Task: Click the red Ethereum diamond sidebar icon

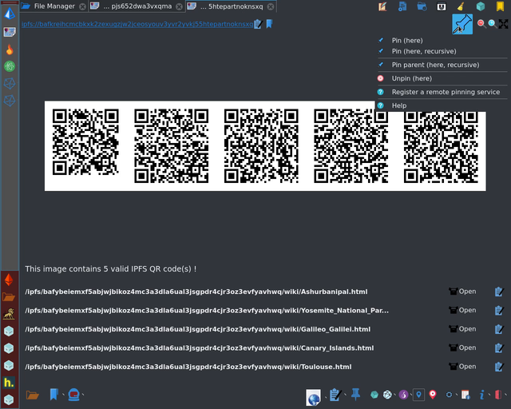Action: [9, 280]
